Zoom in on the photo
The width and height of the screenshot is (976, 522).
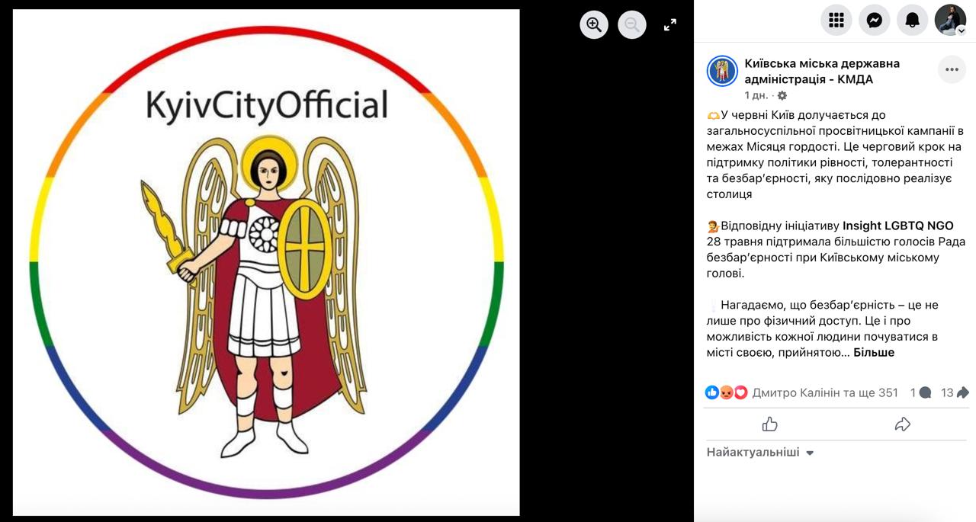pos(594,24)
